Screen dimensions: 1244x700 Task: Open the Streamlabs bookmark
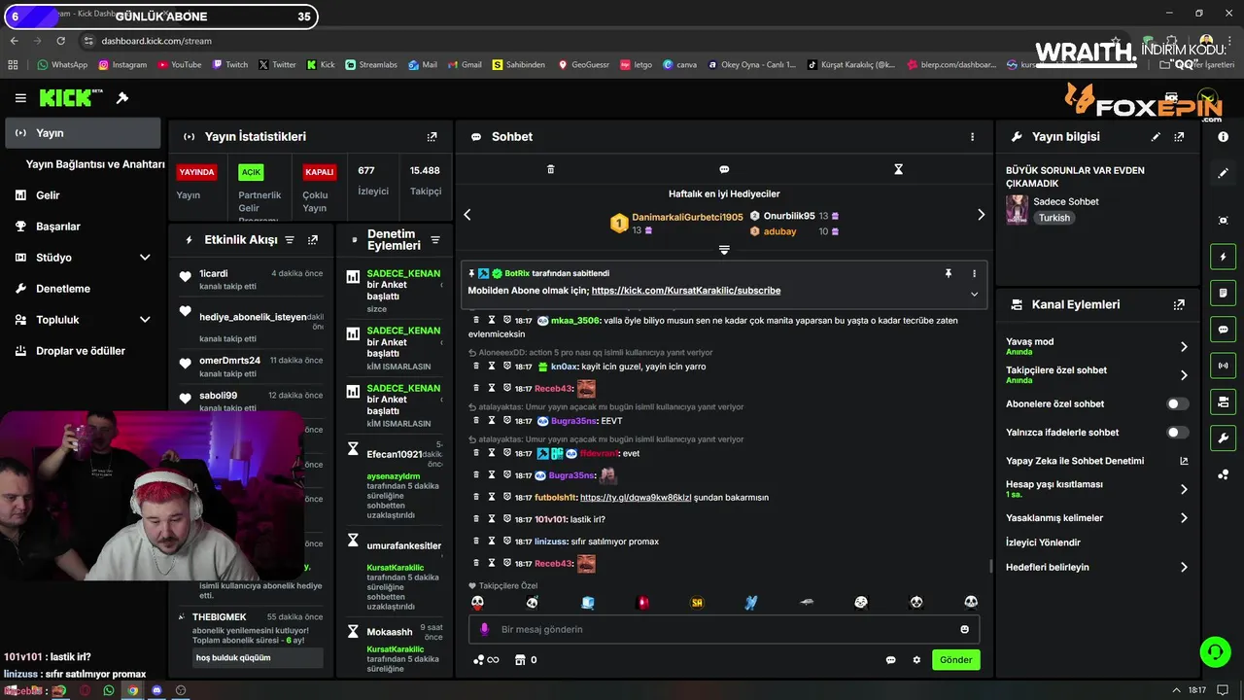370,65
